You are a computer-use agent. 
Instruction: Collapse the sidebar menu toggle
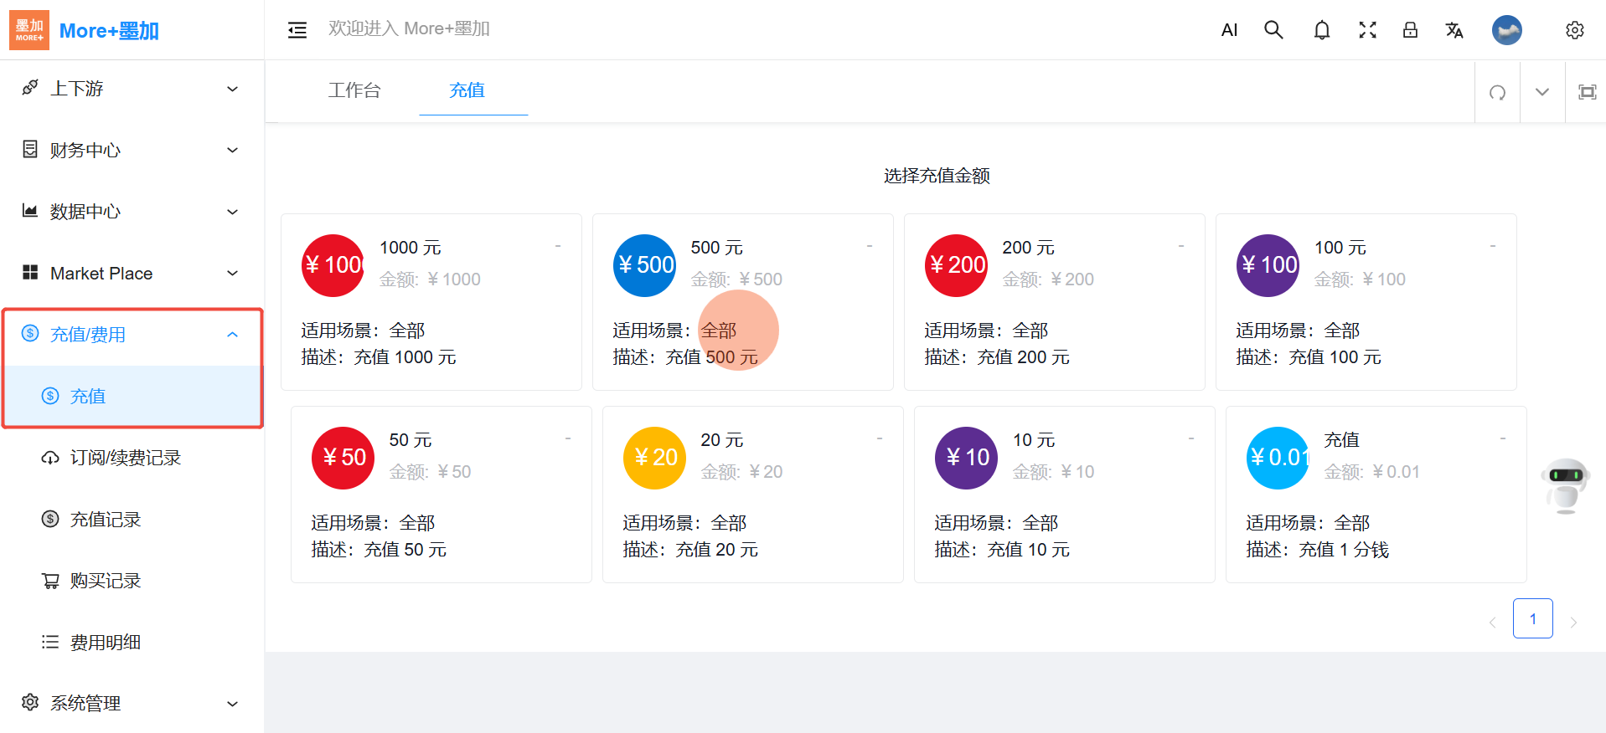tap(297, 30)
